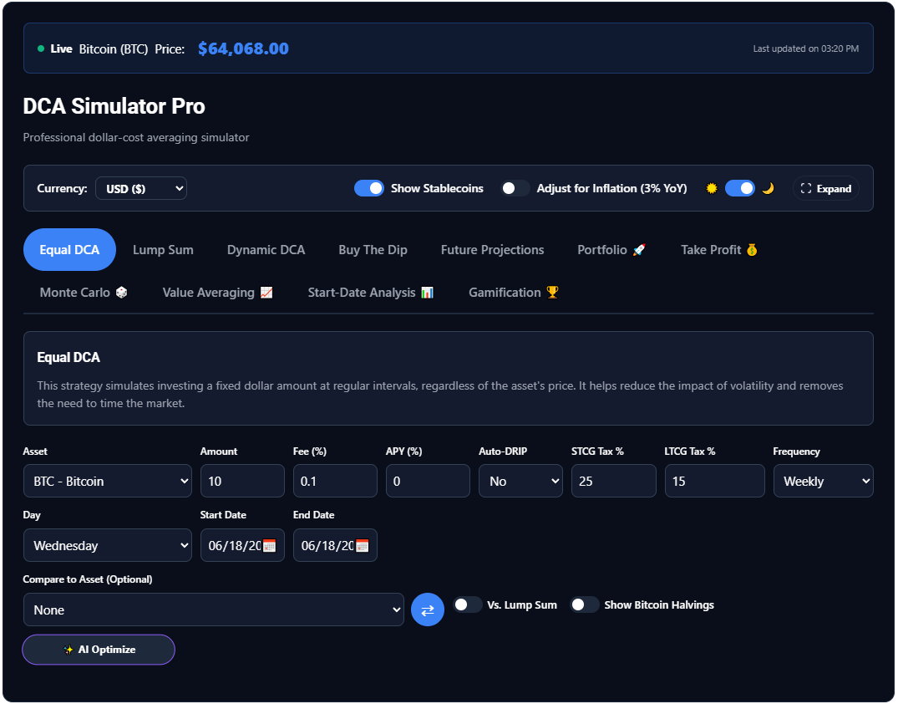Toggle Show Stablecoins switch off
The image size is (898, 704).
[369, 188]
